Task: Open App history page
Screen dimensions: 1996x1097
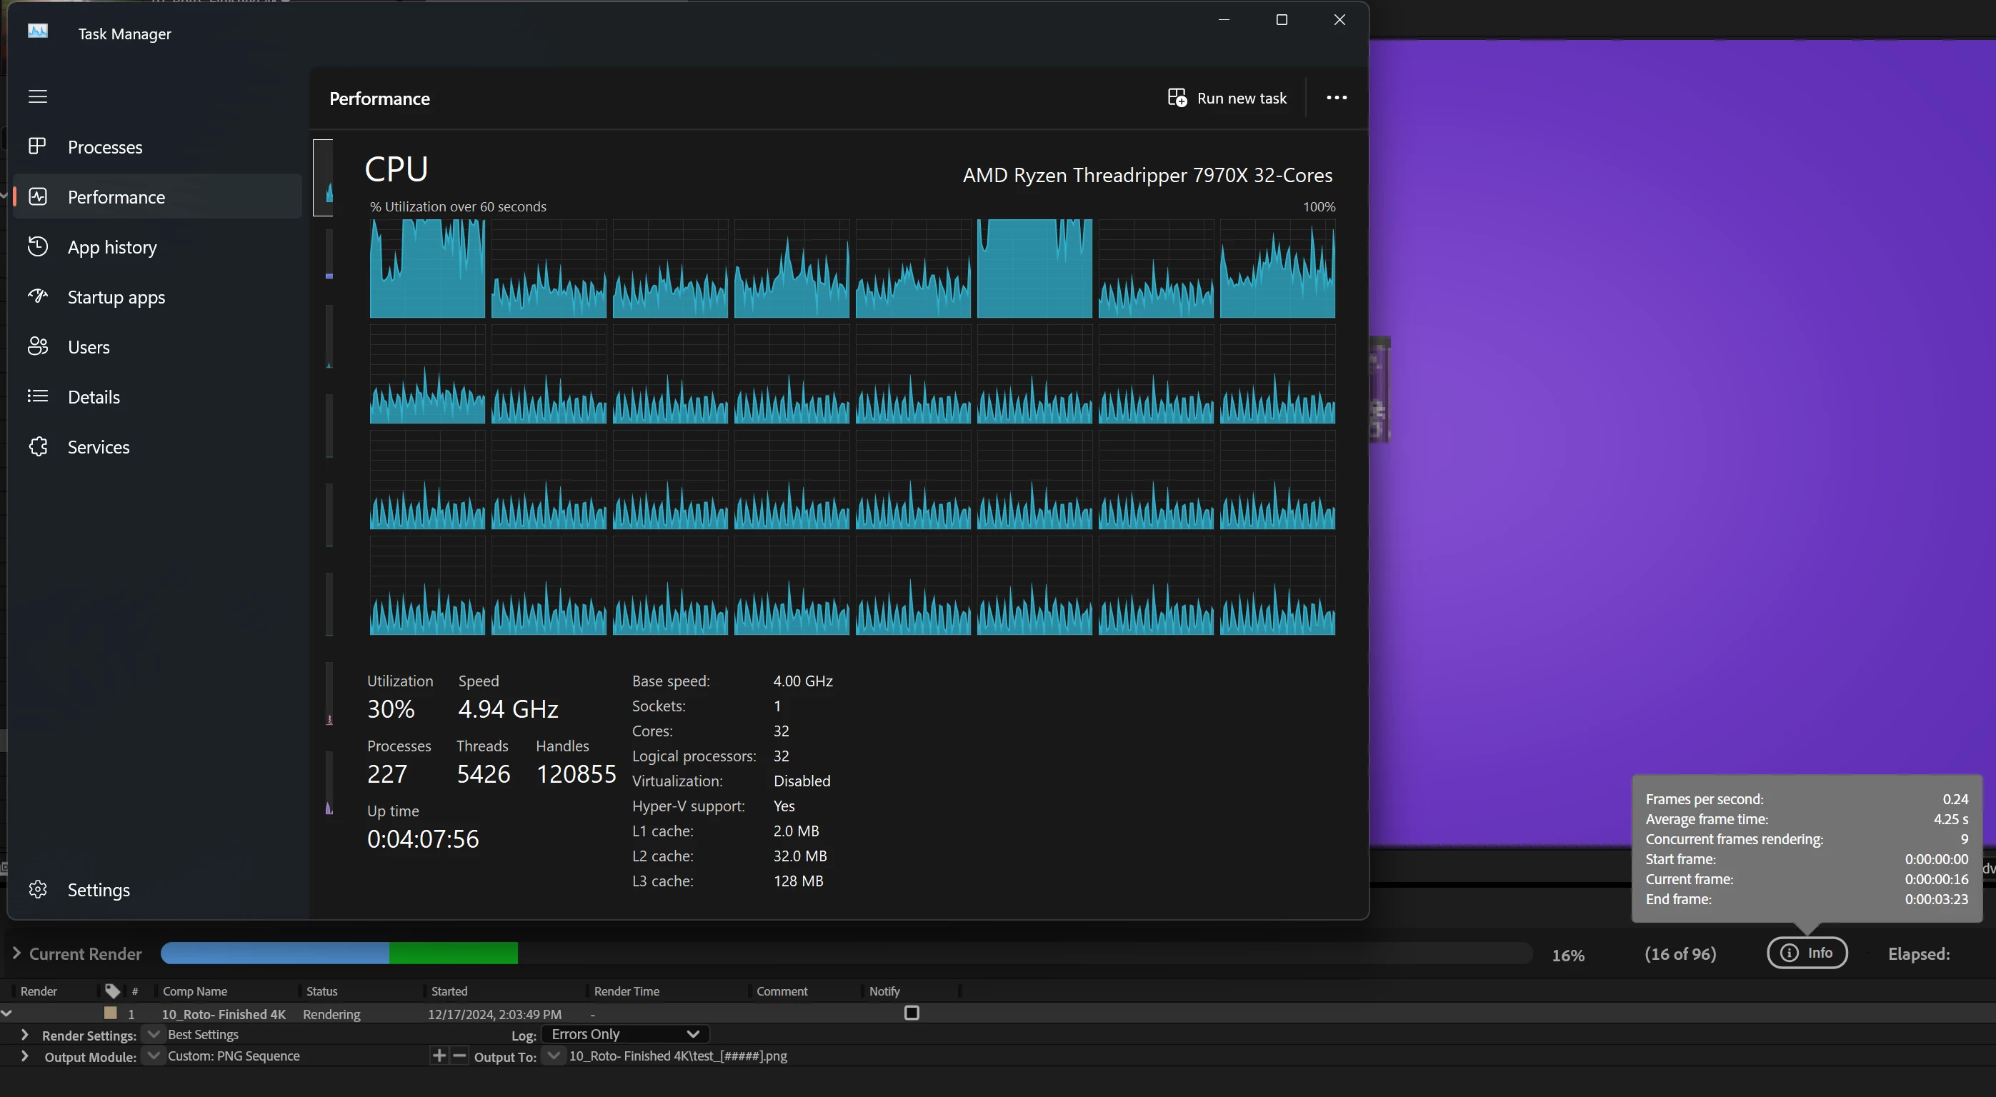Action: tap(111, 247)
